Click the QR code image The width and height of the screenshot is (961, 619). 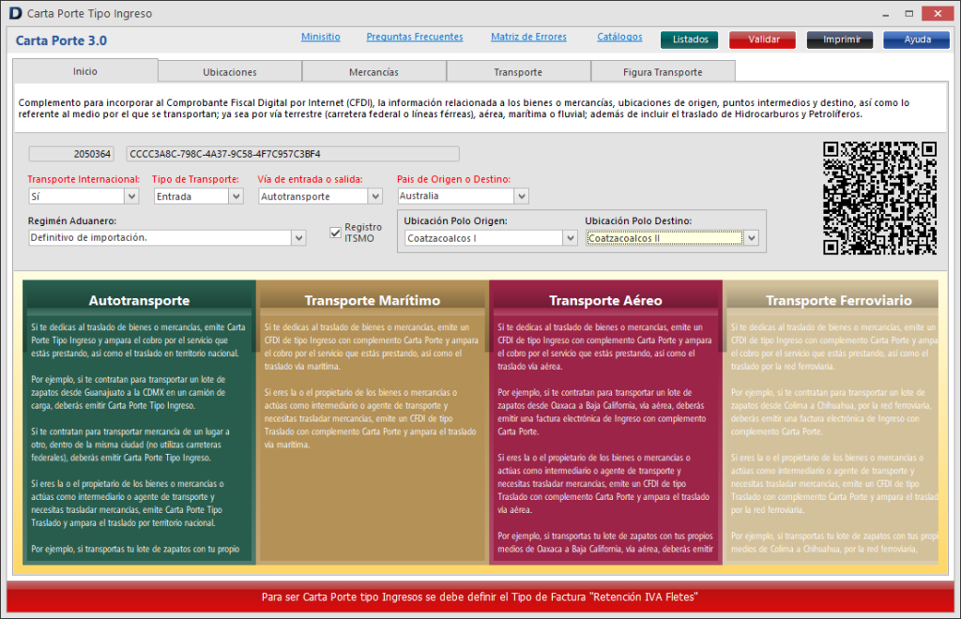click(x=879, y=198)
